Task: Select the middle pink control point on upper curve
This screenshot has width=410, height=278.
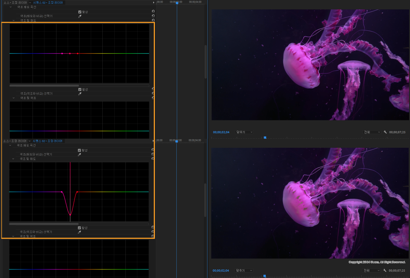Action: 70,53
